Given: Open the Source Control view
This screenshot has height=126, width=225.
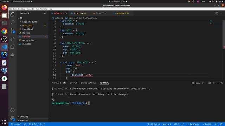Looking at the screenshot, I should pyautogui.click(x=13, y=30).
